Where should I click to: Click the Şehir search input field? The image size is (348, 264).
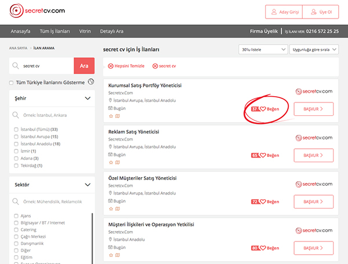[52, 115]
